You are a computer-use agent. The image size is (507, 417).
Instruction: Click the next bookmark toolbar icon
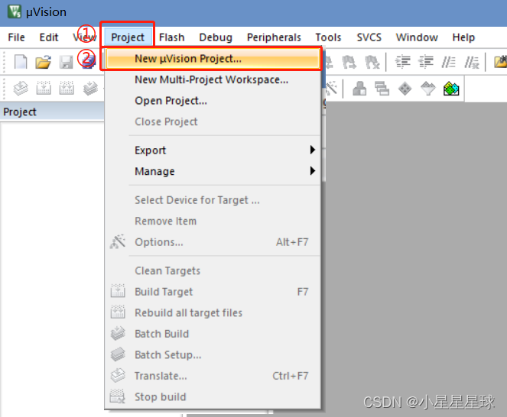point(349,62)
